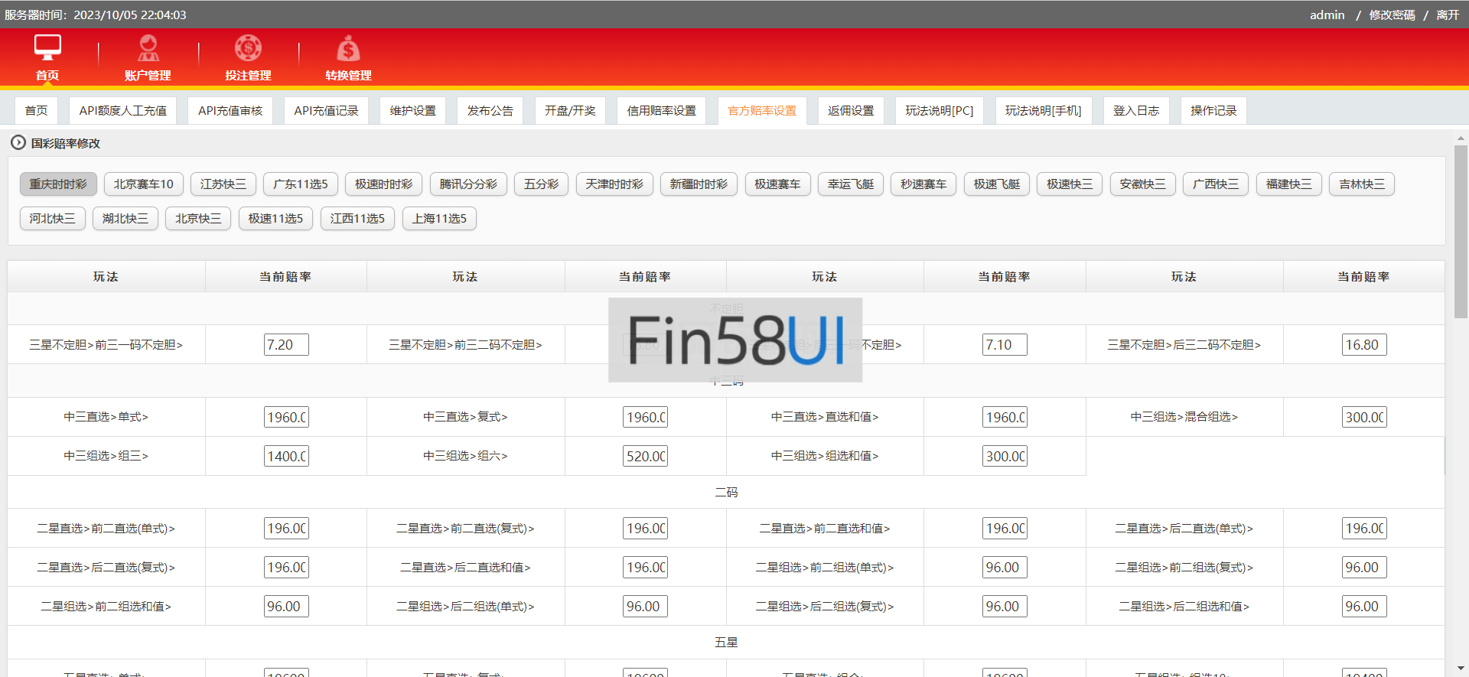The width and height of the screenshot is (1469, 677).
Task: Click 离开 logout link
Action: (x=1447, y=15)
